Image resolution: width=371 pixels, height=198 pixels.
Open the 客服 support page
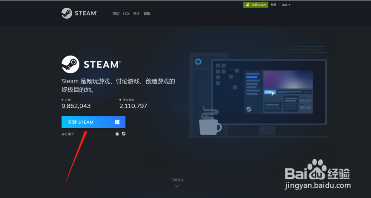click(147, 13)
